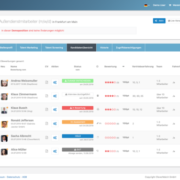
Task: Open action menu for Alice Müller
Action: point(55,151)
